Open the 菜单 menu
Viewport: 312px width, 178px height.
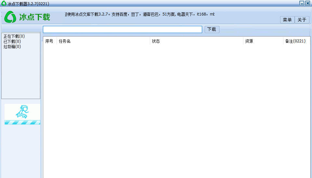[287, 20]
